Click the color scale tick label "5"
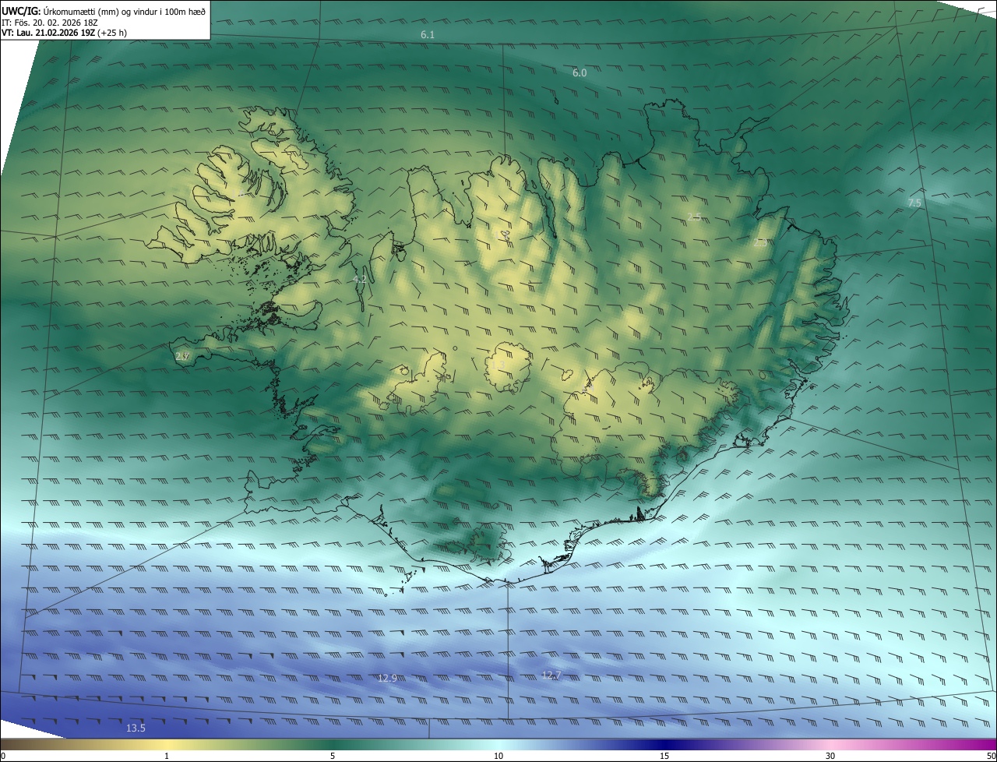This screenshot has width=997, height=762. (x=333, y=757)
